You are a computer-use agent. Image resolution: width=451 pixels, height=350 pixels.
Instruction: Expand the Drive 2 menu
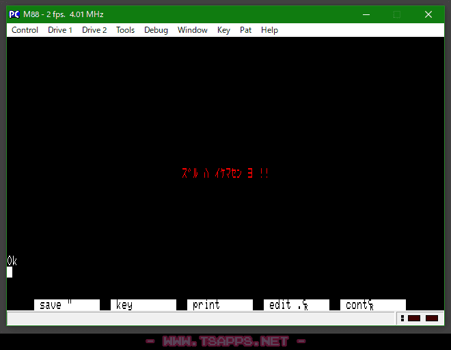pyautogui.click(x=94, y=30)
